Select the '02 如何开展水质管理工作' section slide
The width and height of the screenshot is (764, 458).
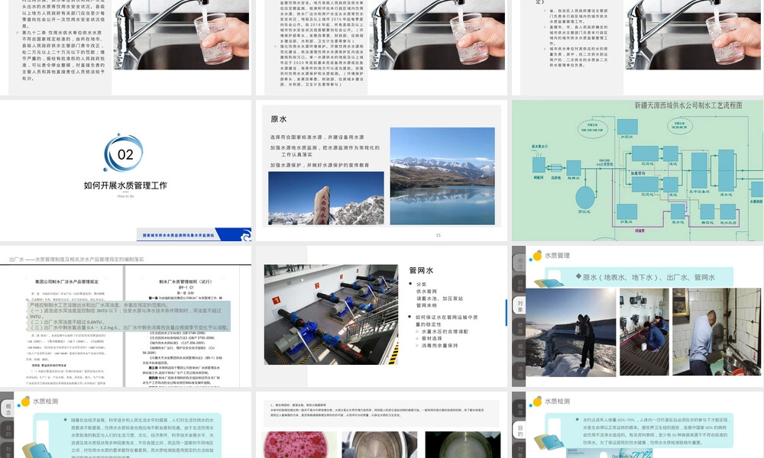126,170
